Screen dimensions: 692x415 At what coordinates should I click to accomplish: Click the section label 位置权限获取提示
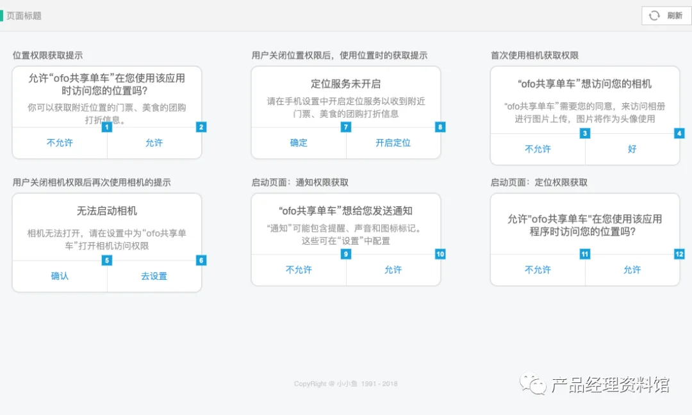point(47,55)
